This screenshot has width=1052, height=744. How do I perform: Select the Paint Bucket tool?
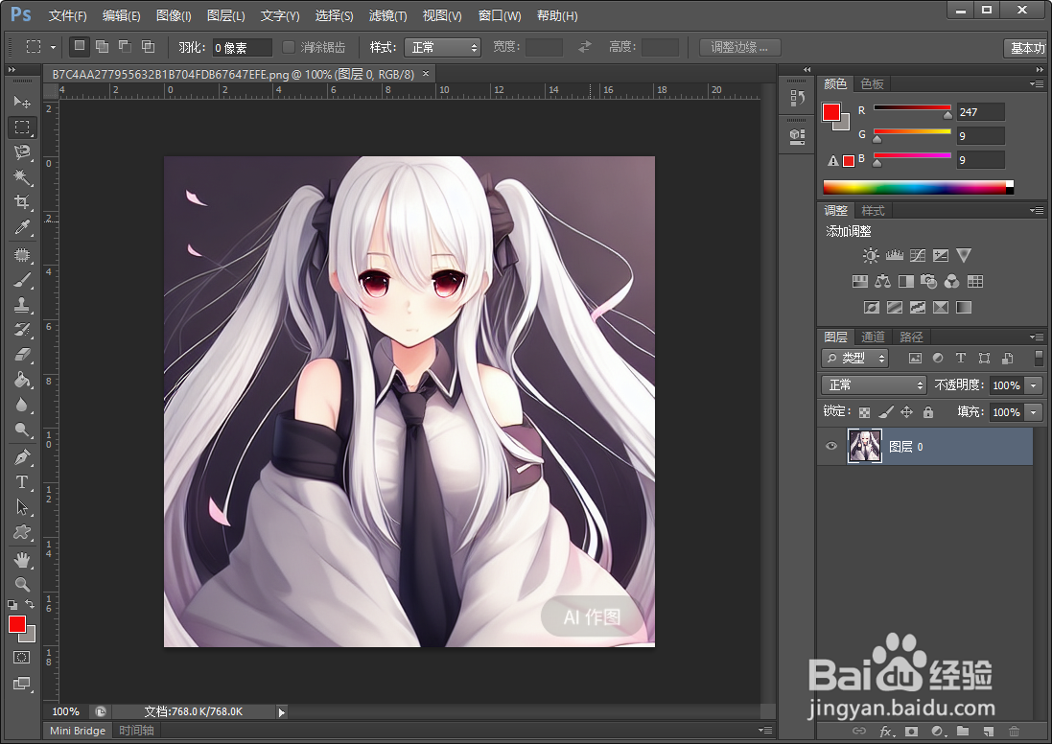[22, 380]
